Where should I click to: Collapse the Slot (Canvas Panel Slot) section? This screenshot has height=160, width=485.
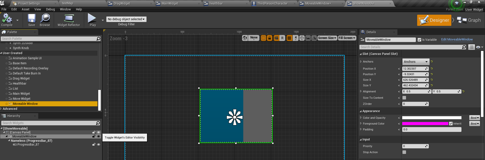(x=361, y=54)
